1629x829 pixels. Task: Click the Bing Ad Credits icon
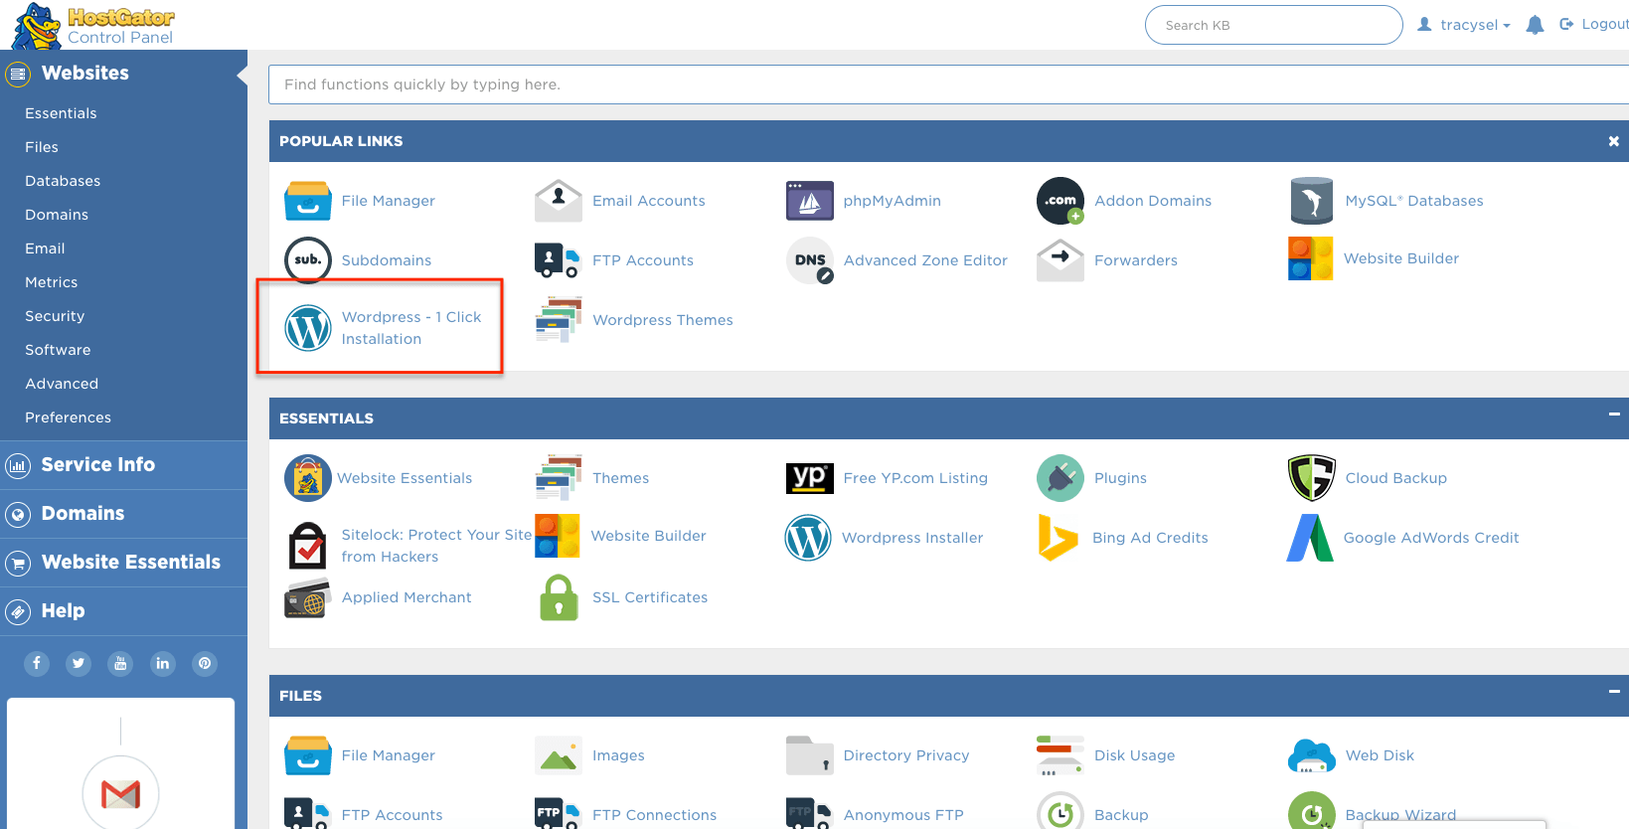1058,538
